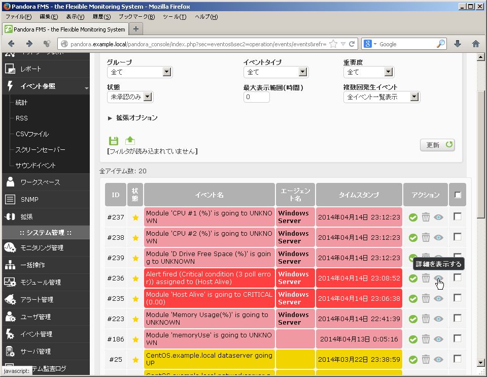Open Firefox downloads arrow icon
The width and height of the screenshot is (487, 377).
(458, 44)
